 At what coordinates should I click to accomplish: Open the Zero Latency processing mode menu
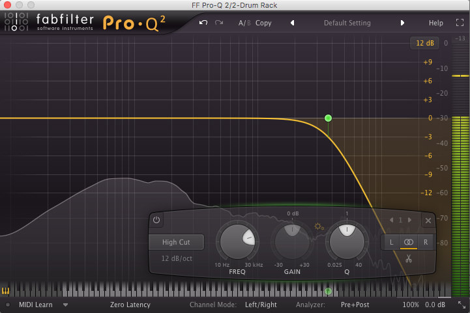[x=130, y=305]
